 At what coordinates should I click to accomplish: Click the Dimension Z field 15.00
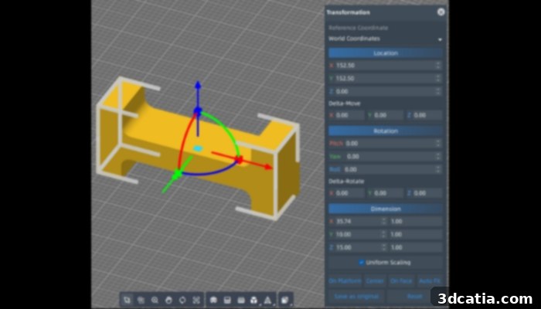(x=358, y=248)
